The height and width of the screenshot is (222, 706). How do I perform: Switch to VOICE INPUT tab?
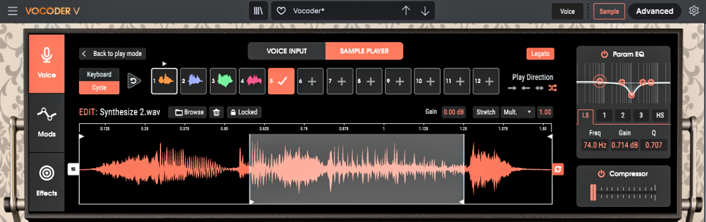pyautogui.click(x=287, y=51)
